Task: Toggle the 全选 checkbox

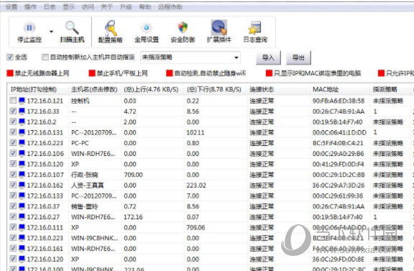Action: tap(10, 57)
